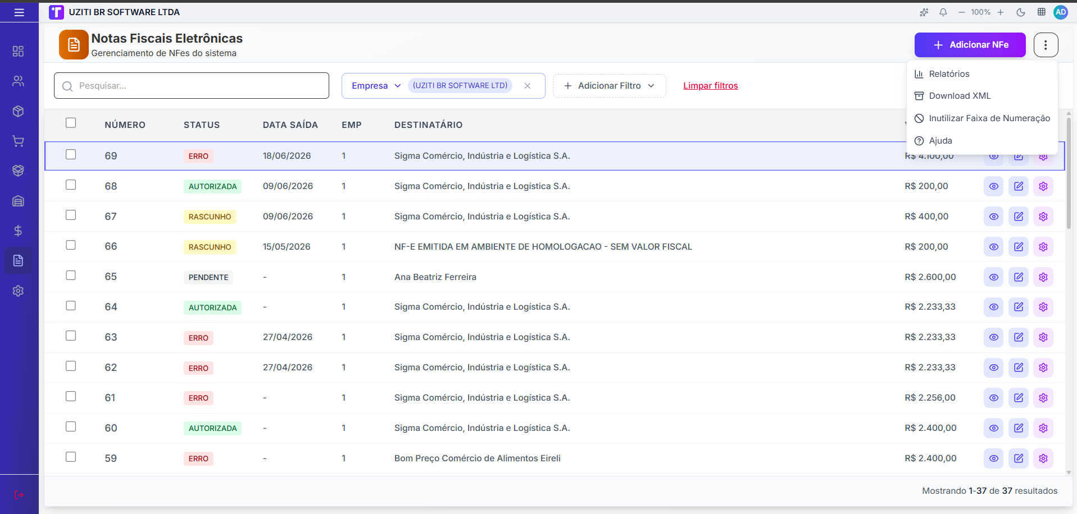Toggle dark mode moon icon
1077x514 pixels.
[x=1021, y=12]
